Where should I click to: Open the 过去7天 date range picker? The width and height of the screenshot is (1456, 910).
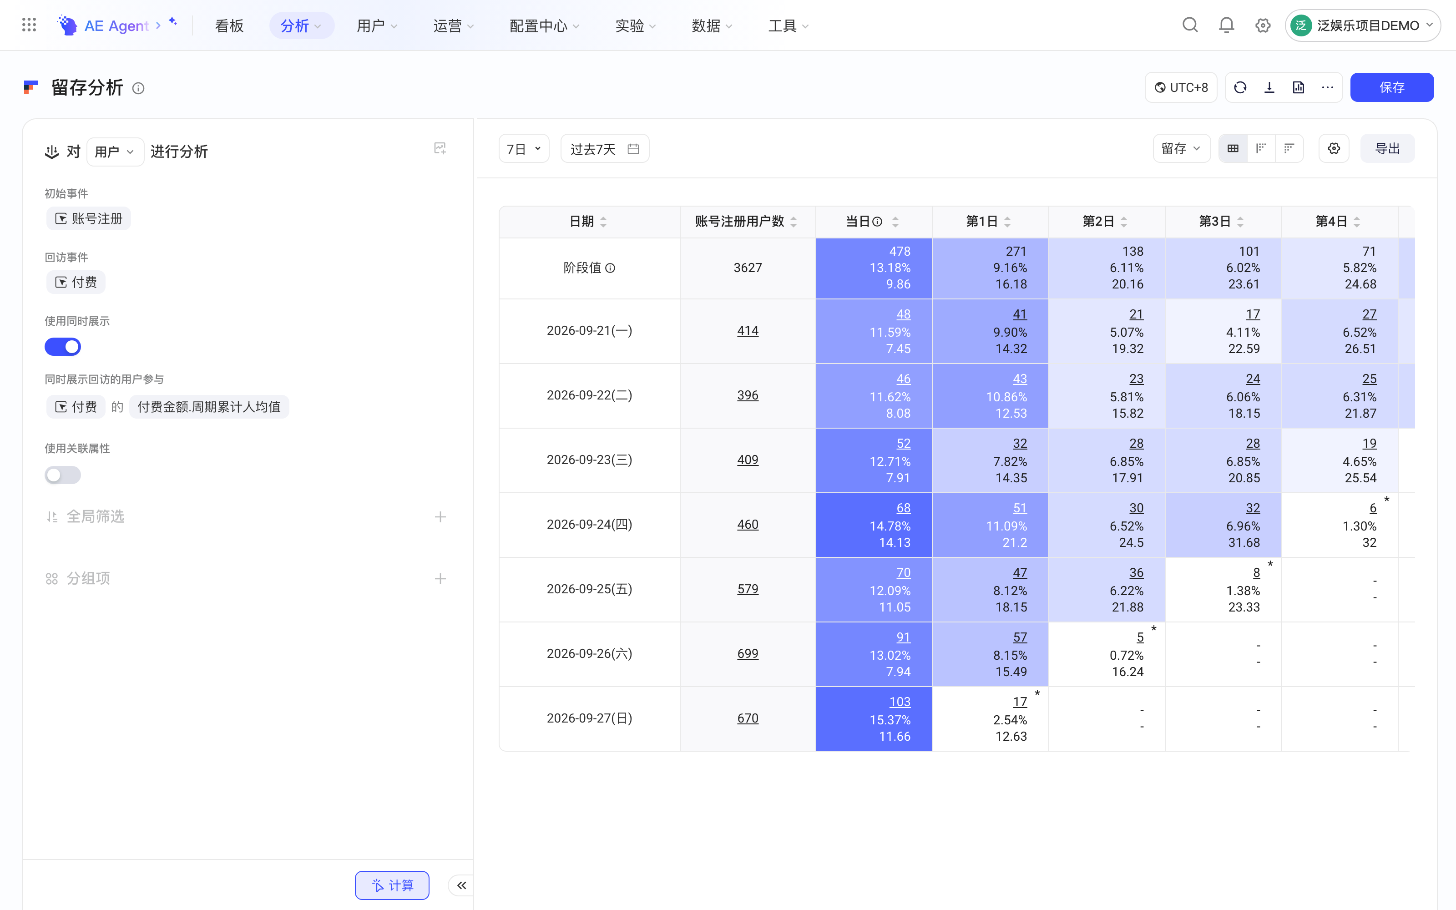pos(605,149)
